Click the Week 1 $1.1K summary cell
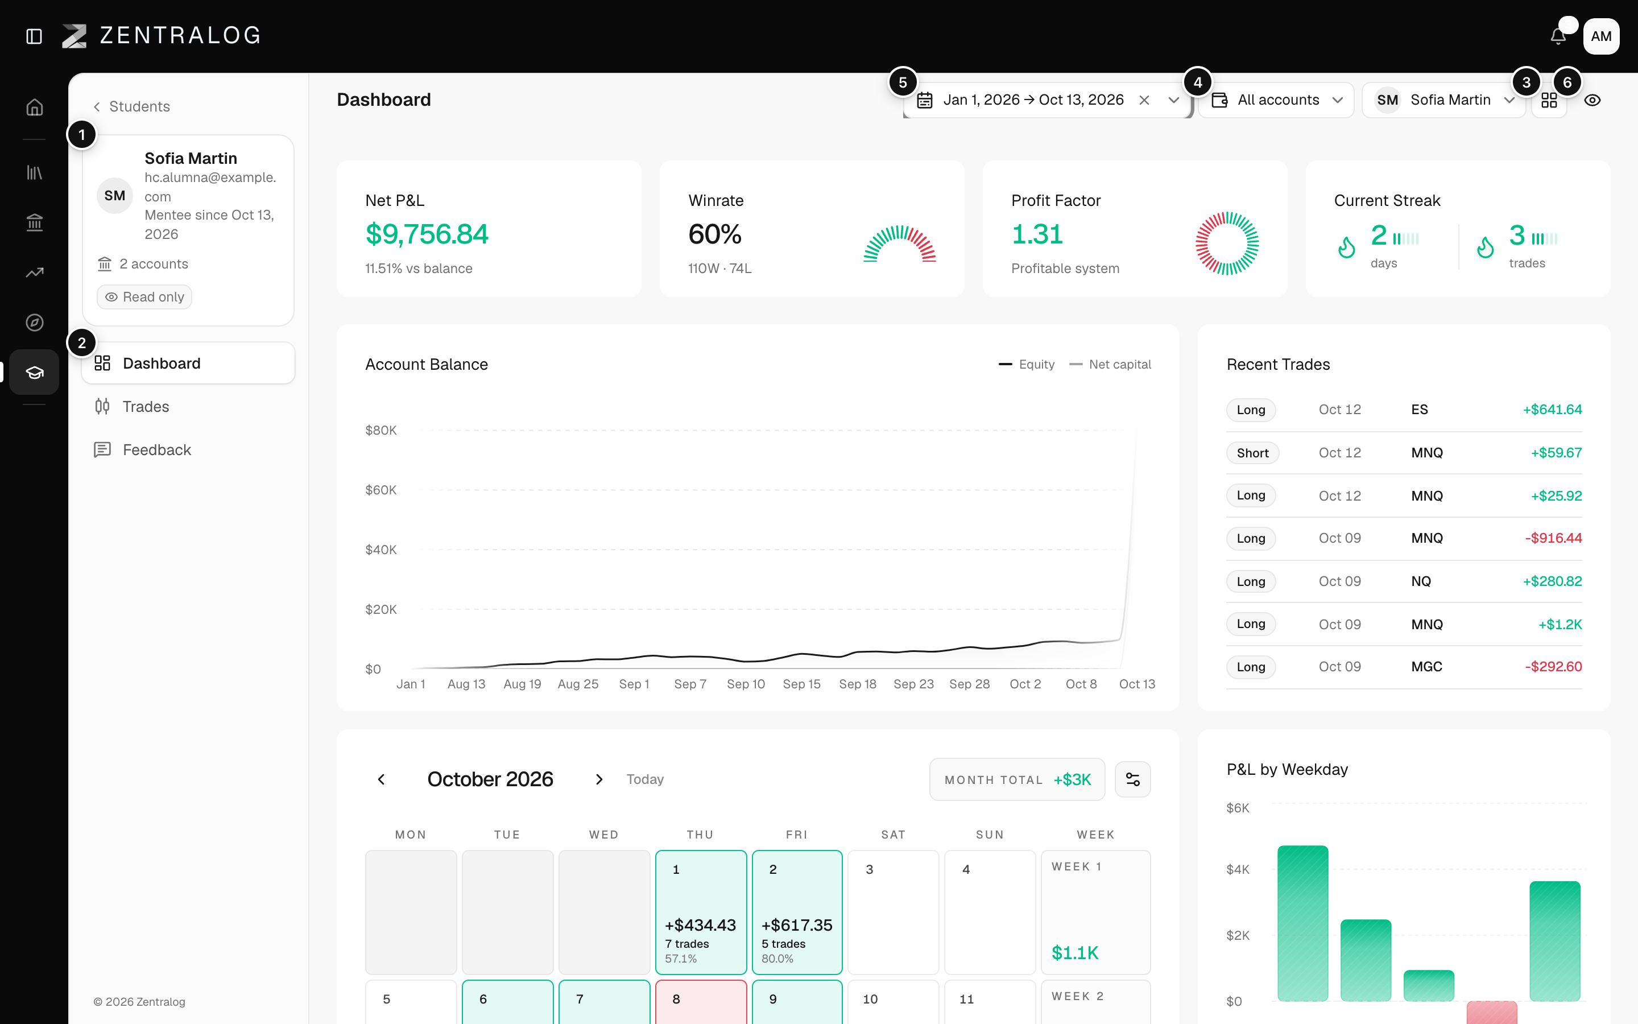 [x=1095, y=912]
